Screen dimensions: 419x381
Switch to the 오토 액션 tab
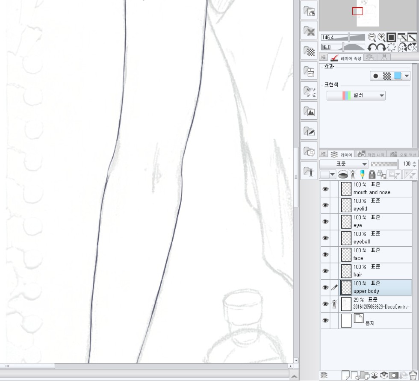pyautogui.click(x=402, y=154)
